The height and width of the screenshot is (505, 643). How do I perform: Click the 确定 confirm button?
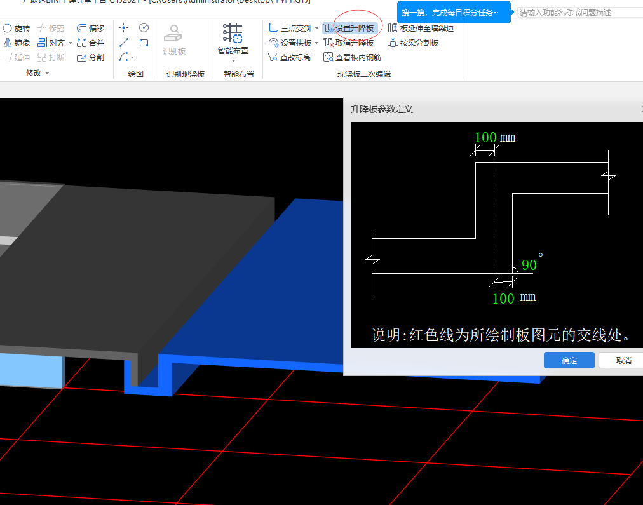569,360
